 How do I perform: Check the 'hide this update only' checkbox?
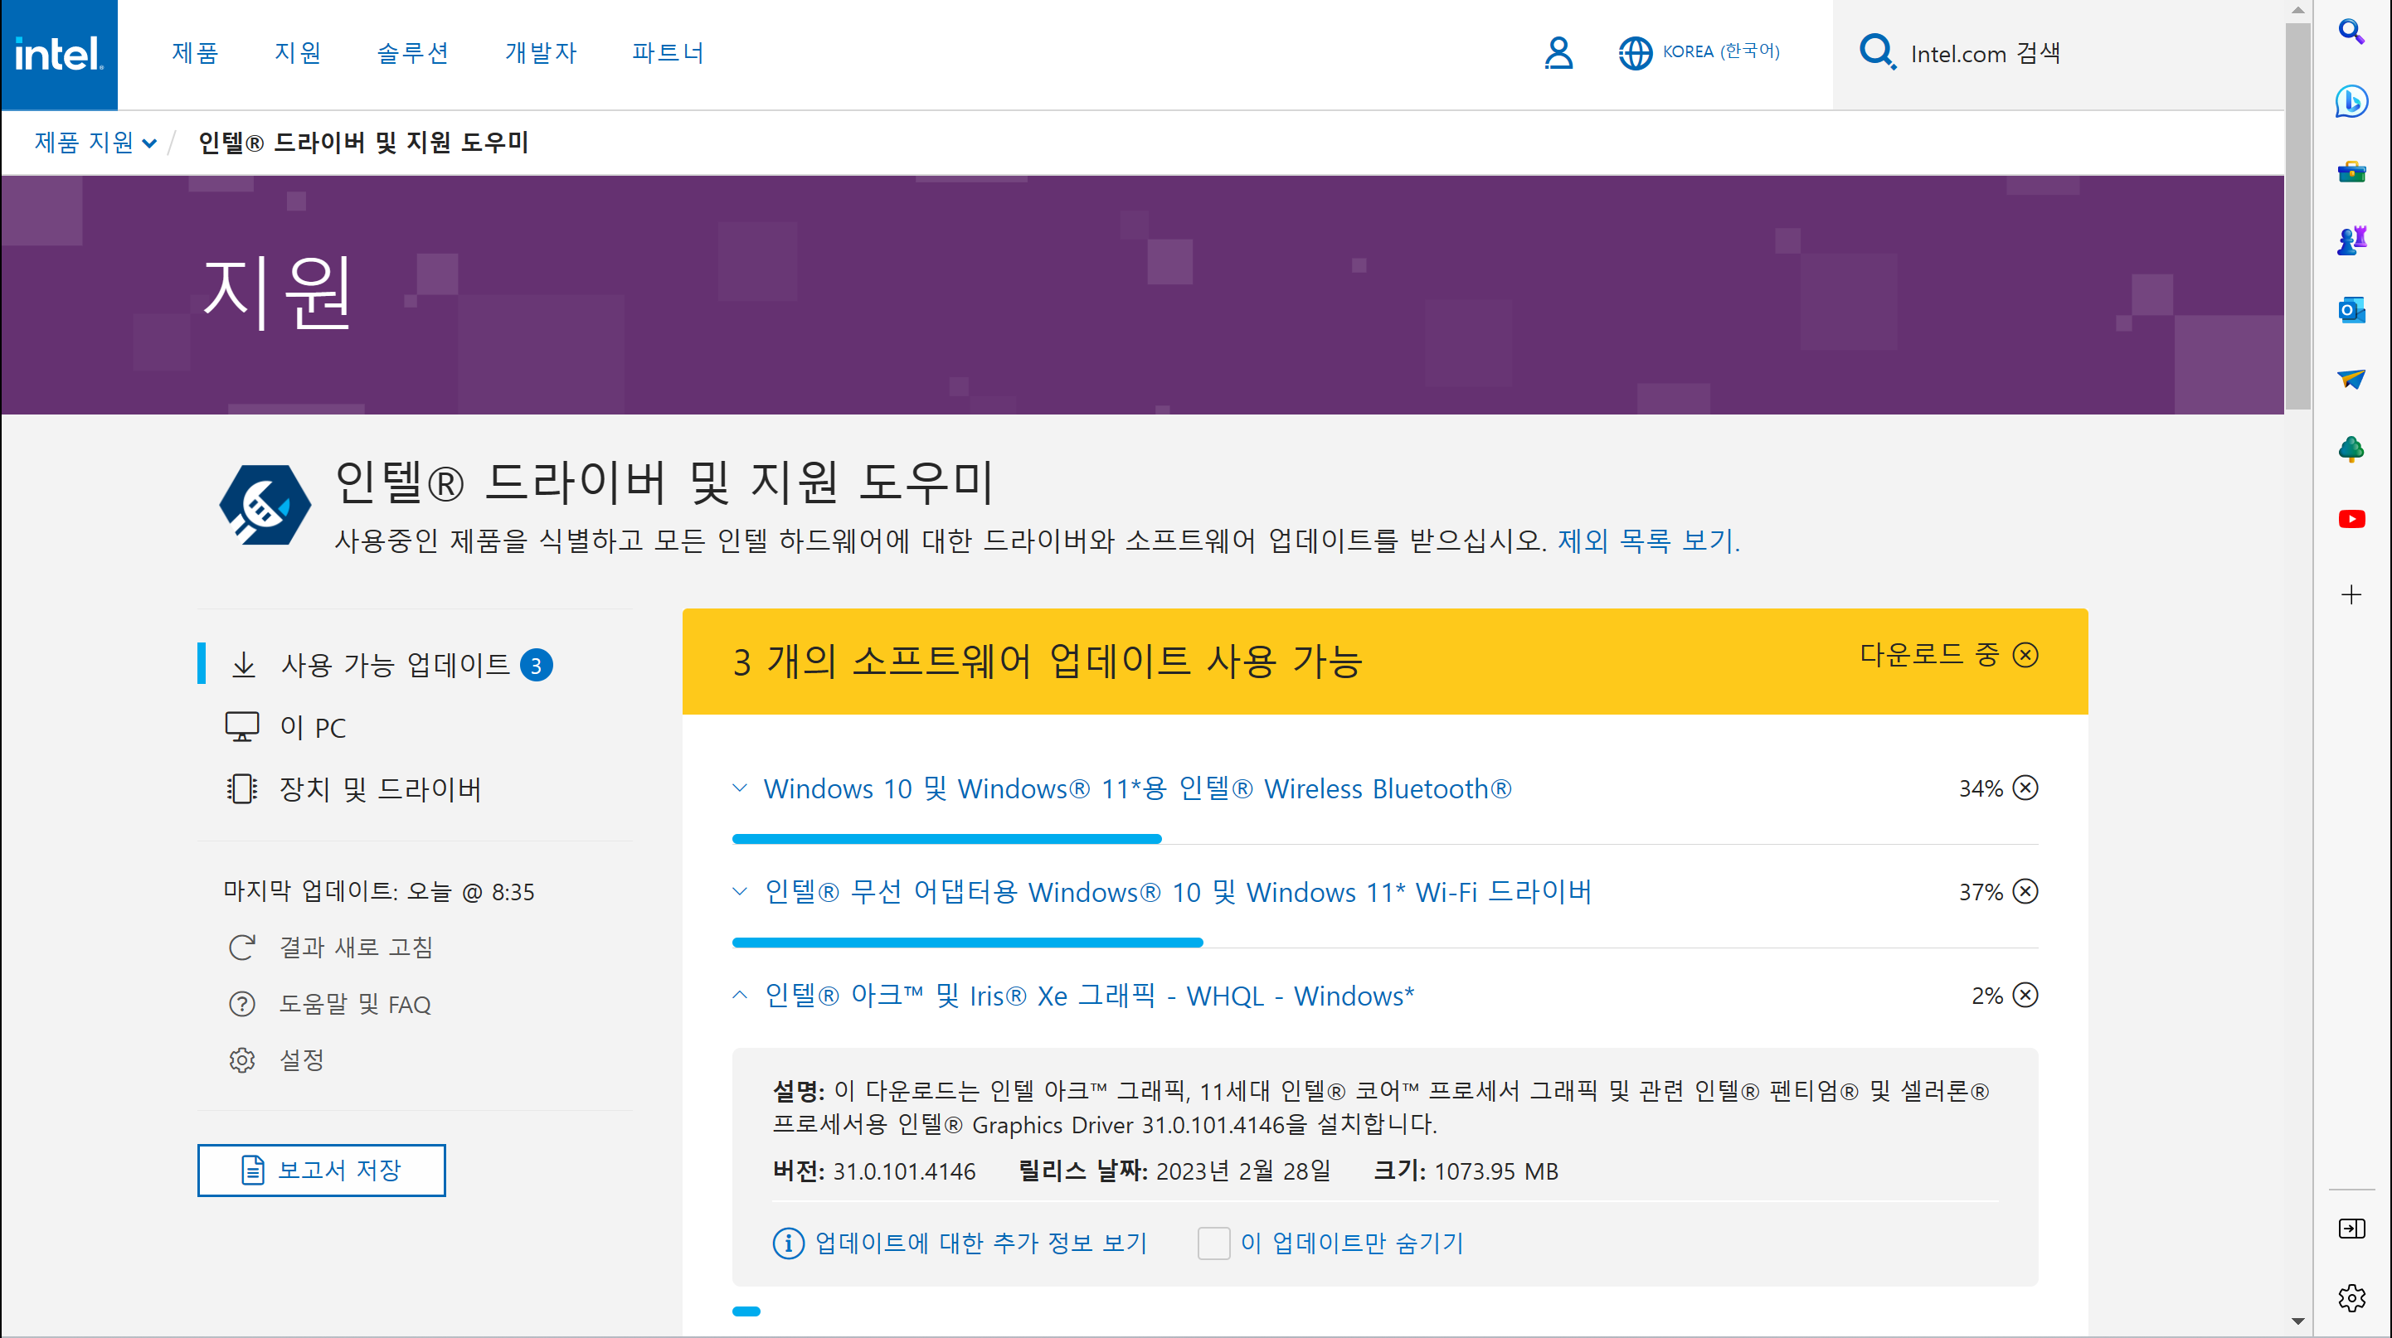[x=1213, y=1243]
